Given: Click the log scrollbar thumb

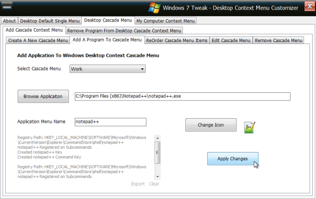Looking at the screenshot, I should (158, 153).
